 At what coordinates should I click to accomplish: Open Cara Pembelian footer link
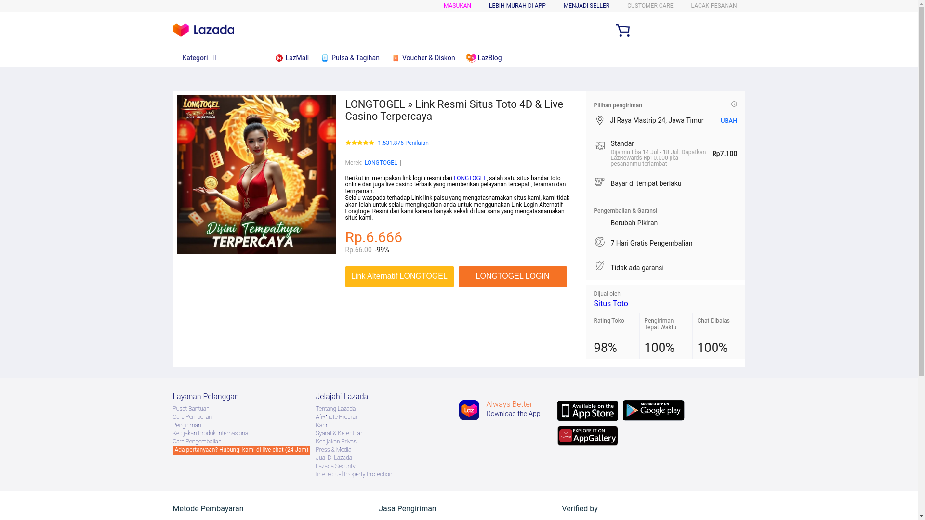point(192,417)
